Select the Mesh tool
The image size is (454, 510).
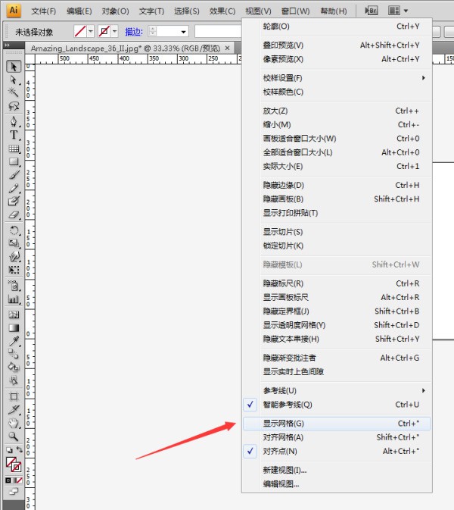pyautogui.click(x=14, y=314)
